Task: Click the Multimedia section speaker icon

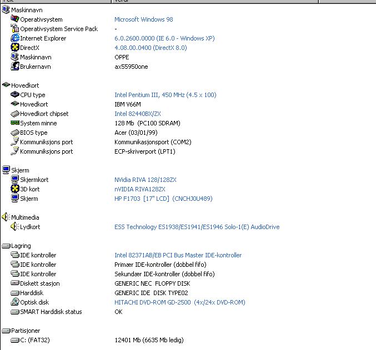Action: click(6, 217)
